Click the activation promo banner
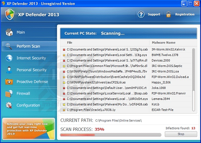The height and width of the screenshot is (143, 201). click(x=28, y=129)
